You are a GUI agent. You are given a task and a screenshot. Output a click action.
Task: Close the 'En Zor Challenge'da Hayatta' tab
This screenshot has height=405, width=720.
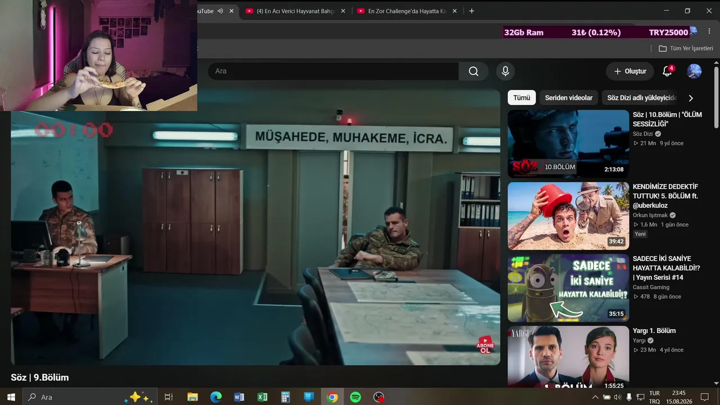(454, 11)
